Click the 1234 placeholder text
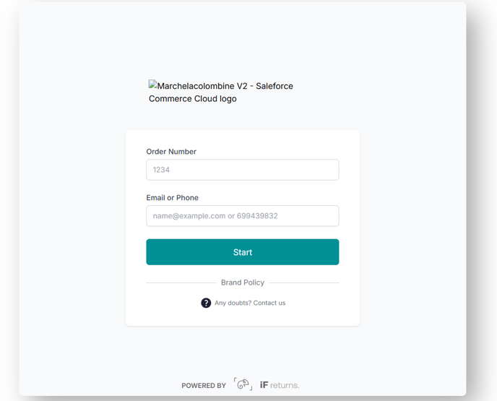Screen dimensions: 497x401 [161, 170]
